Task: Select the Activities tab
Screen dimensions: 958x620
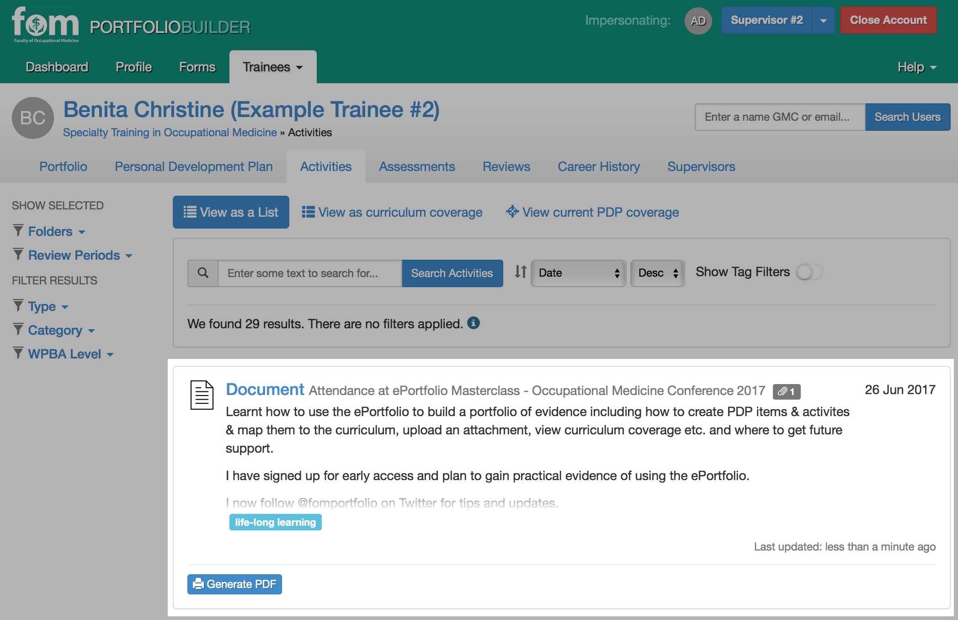Action: [326, 166]
